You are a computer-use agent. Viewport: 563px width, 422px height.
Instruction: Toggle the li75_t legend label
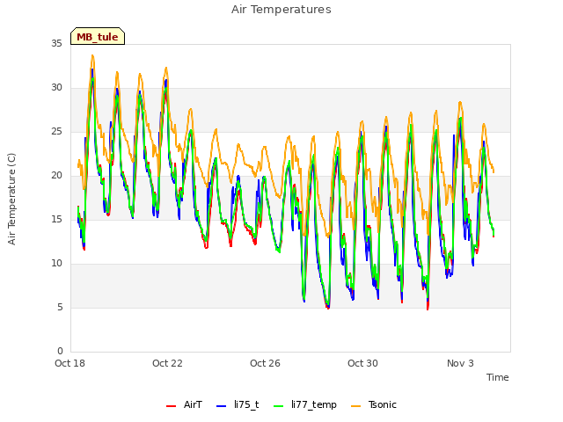(x=246, y=404)
